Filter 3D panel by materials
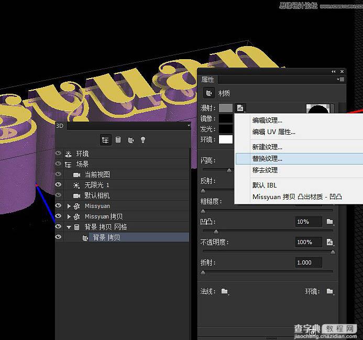 (131, 140)
